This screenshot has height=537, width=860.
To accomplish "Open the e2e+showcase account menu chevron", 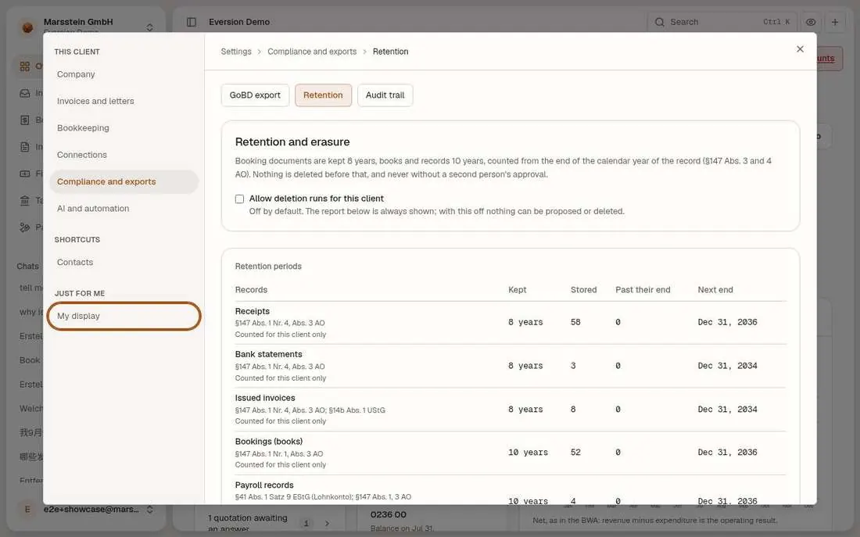I will (149, 510).
